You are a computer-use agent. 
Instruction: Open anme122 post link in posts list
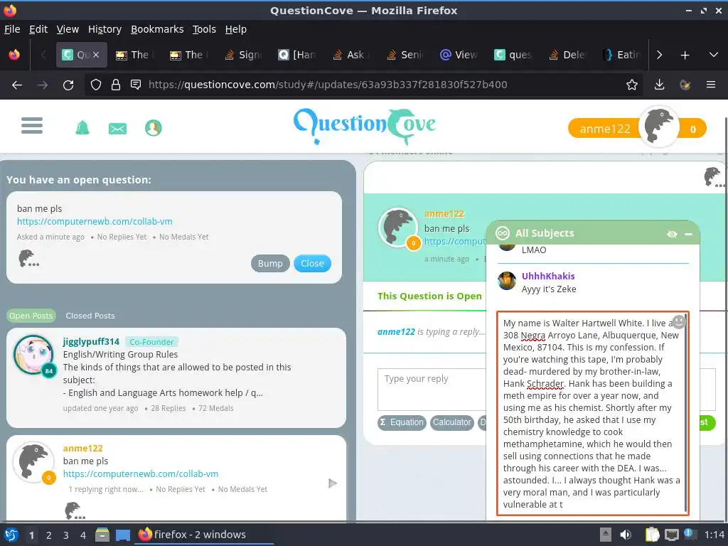click(141, 473)
